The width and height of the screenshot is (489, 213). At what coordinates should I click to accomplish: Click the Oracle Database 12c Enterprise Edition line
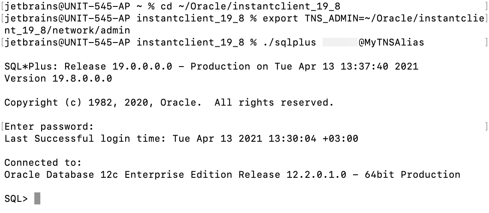232,175
